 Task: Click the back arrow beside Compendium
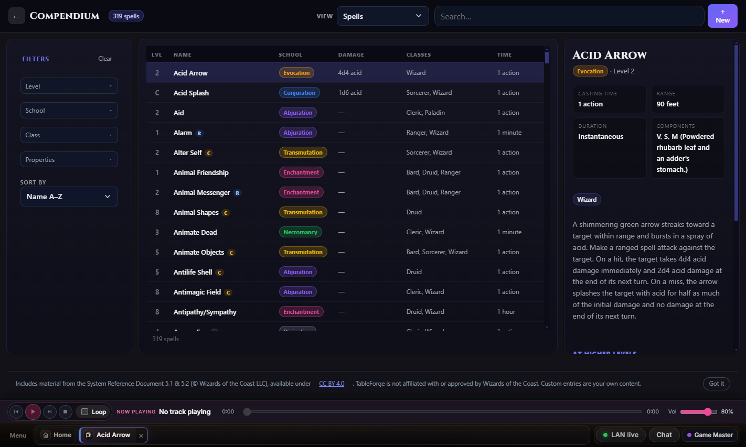coord(16,16)
